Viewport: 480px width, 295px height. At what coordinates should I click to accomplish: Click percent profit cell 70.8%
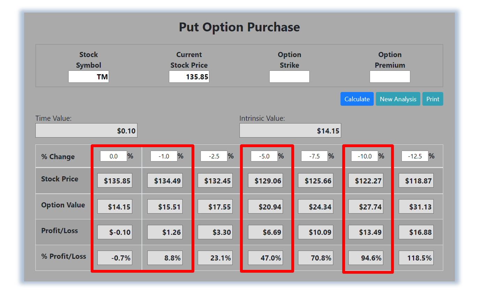coord(316,258)
